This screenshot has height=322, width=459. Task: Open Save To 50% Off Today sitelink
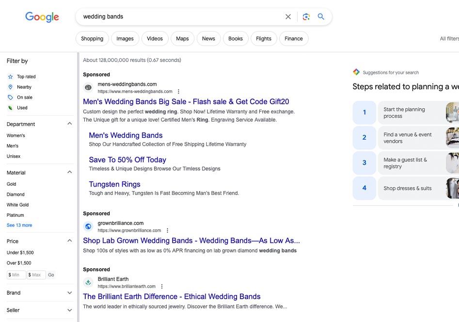click(127, 160)
